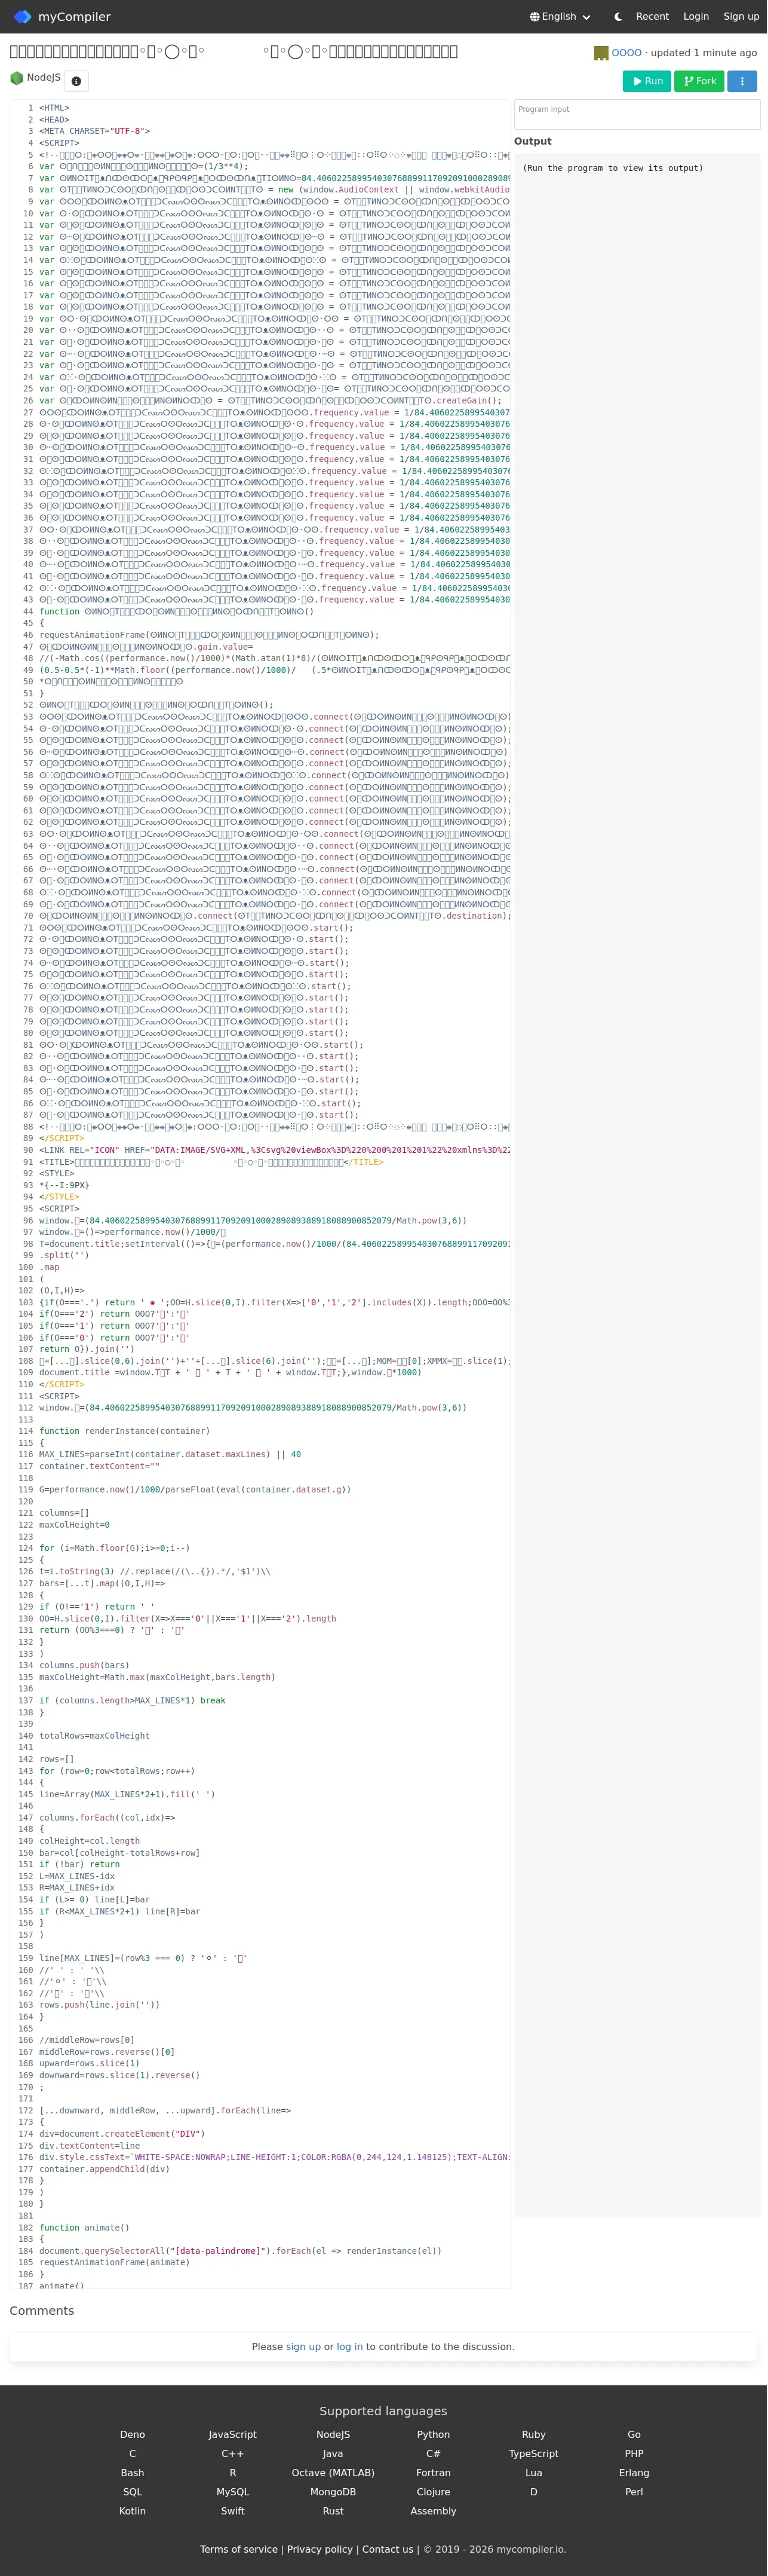Image resolution: width=768 pixels, height=2576 pixels.
Task: Click inside the Output panel area
Action: (x=637, y=1185)
